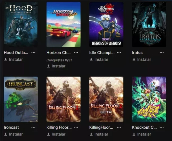Click Instalar under Ironcast
This screenshot has width=172, height=141.
(13, 134)
